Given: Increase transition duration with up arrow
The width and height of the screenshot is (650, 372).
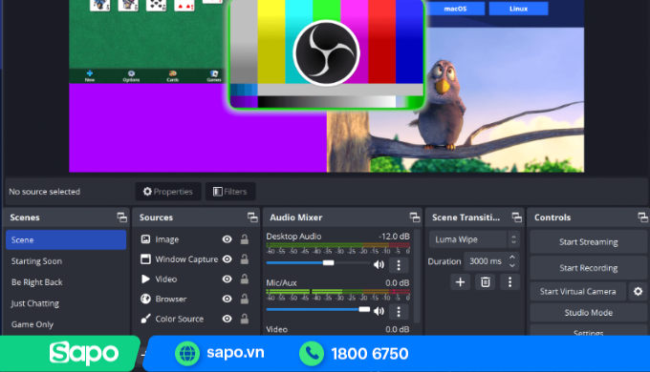Looking at the screenshot, I should [512, 258].
